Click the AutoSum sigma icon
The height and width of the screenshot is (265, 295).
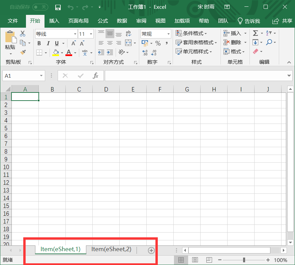pos(256,33)
